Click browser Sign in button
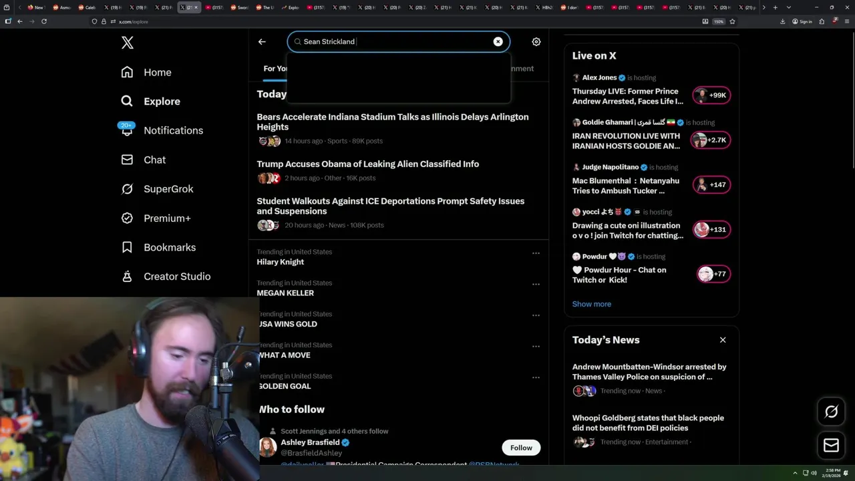The image size is (855, 481). pos(802,21)
